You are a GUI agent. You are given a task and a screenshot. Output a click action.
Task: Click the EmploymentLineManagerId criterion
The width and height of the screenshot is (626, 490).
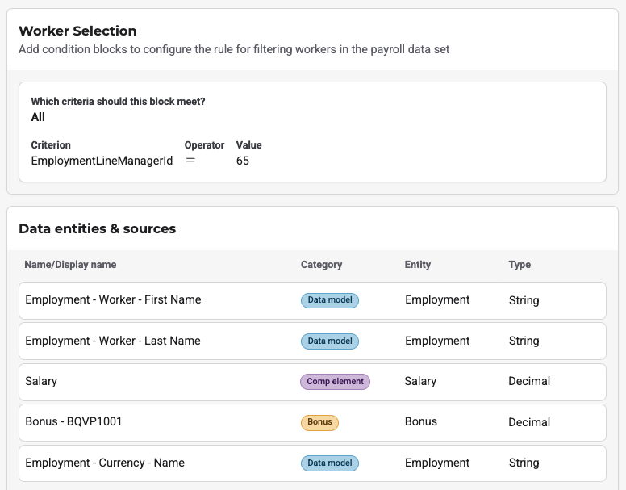102,161
